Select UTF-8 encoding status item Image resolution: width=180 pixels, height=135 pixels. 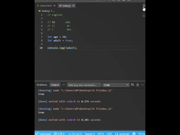coord(101,134)
